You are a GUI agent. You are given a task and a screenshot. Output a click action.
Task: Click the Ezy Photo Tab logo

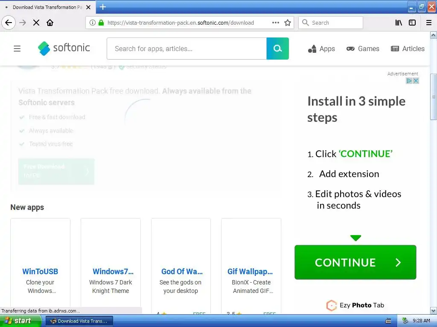pyautogui.click(x=355, y=305)
